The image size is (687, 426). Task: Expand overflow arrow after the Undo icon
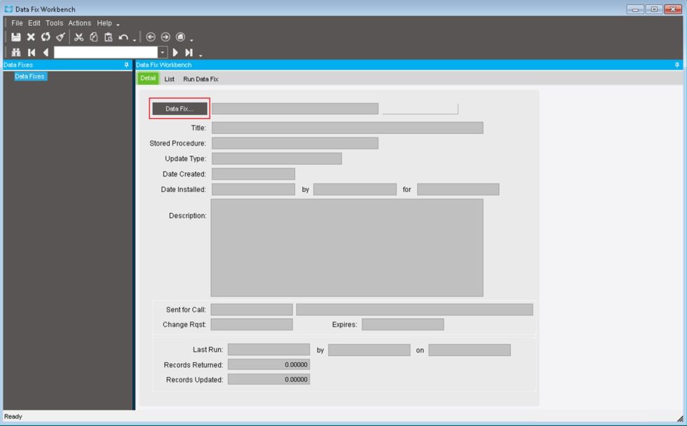point(135,40)
